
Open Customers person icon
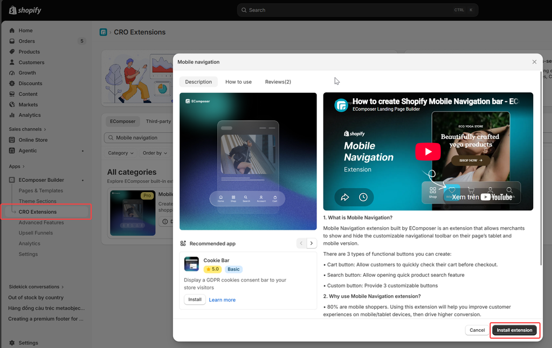[x=12, y=63]
